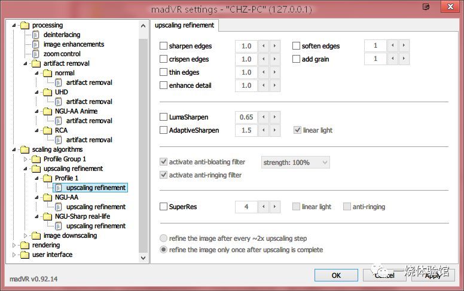
Task: Increase LumaSharpen value with right arrow
Action: (274, 117)
